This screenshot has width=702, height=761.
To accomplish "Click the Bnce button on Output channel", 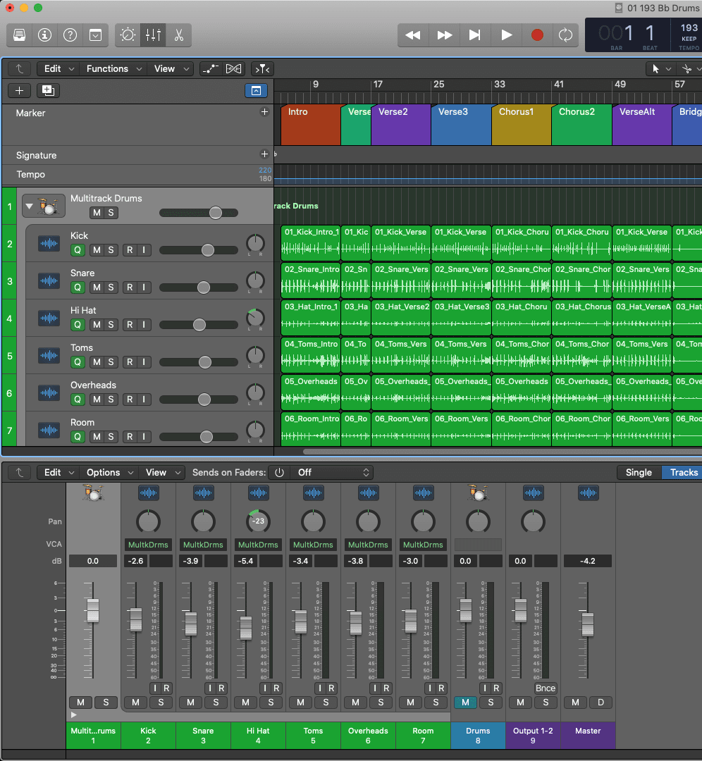I will [545, 688].
